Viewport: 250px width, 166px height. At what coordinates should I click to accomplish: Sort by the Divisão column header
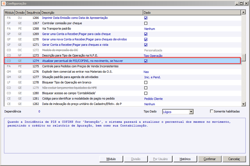point(20,13)
